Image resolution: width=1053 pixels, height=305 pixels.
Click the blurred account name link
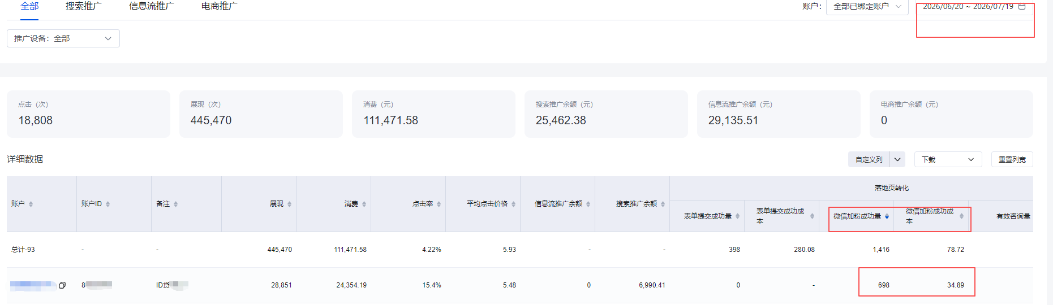pyautogui.click(x=33, y=285)
